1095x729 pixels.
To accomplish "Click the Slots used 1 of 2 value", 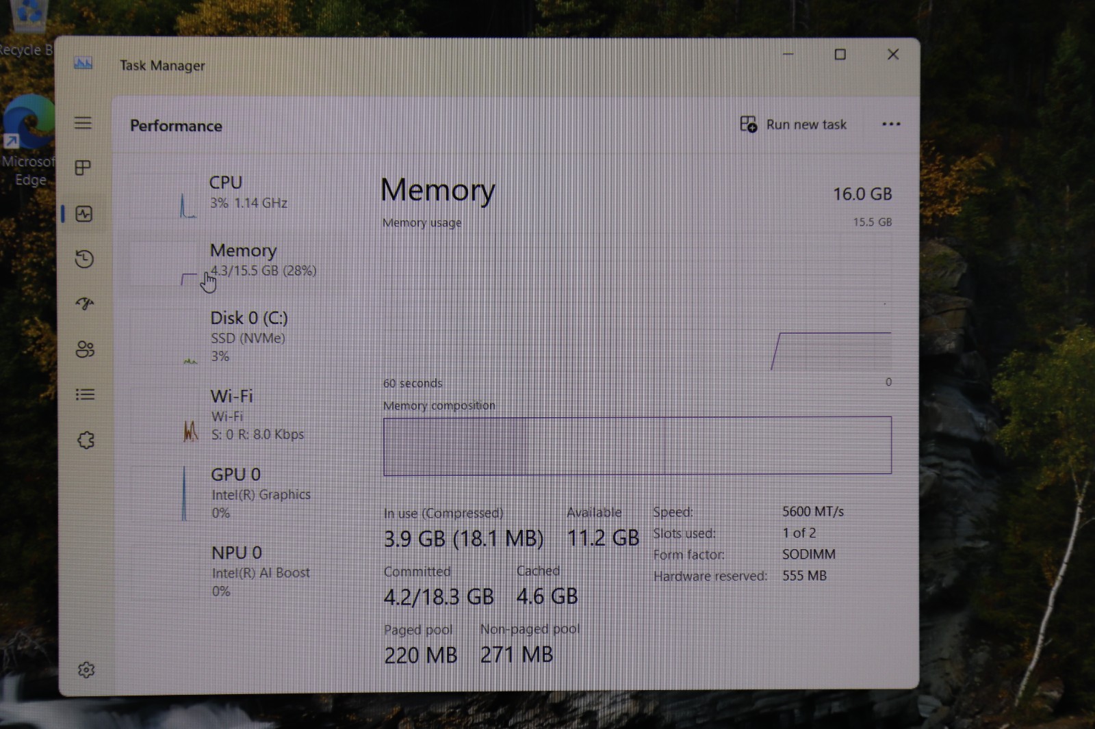I will pos(799,533).
